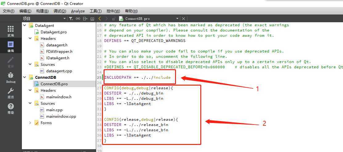Go back in editor navigation history
Viewport: 343px width, 152px height.
[x=100, y=19]
